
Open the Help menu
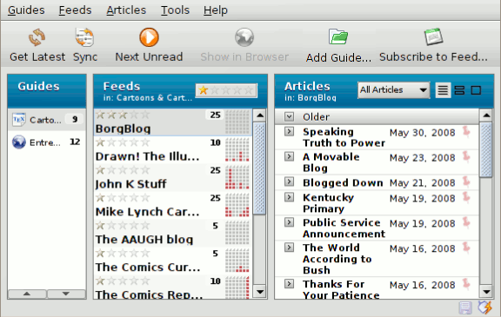(216, 10)
